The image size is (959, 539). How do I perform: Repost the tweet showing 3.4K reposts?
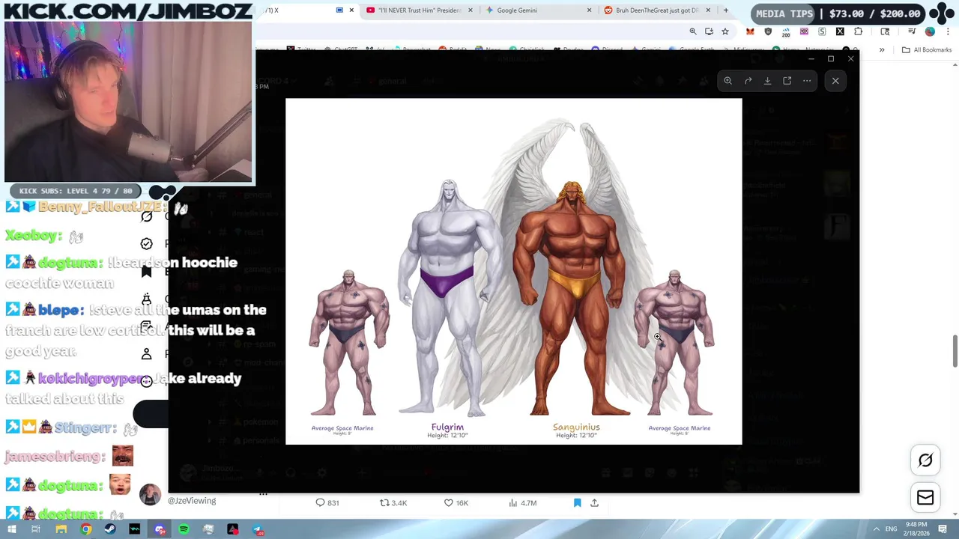[x=393, y=503]
